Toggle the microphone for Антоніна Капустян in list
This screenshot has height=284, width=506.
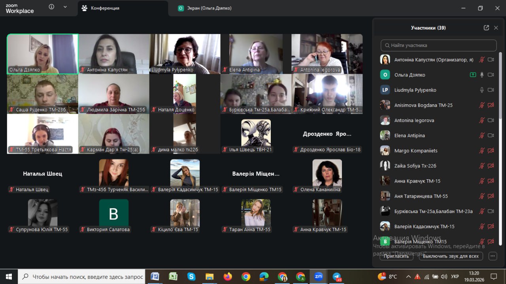click(482, 60)
